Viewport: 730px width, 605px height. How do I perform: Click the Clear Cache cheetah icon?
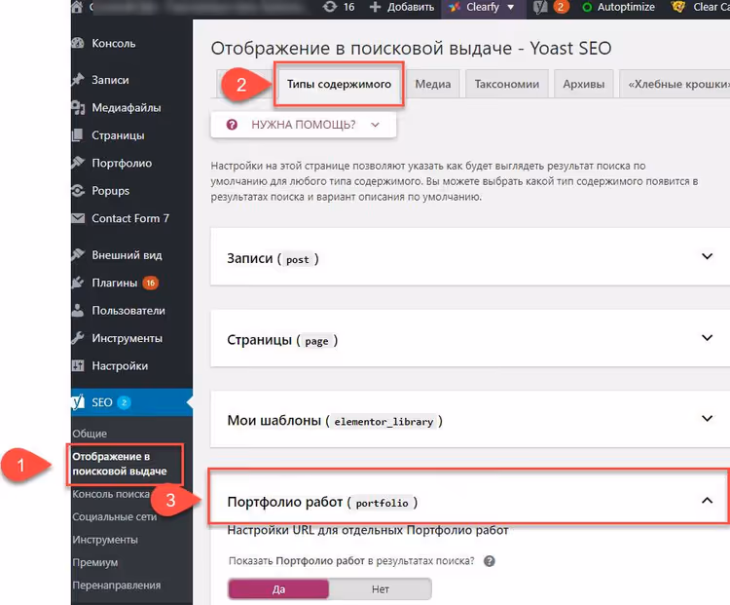coord(677,7)
